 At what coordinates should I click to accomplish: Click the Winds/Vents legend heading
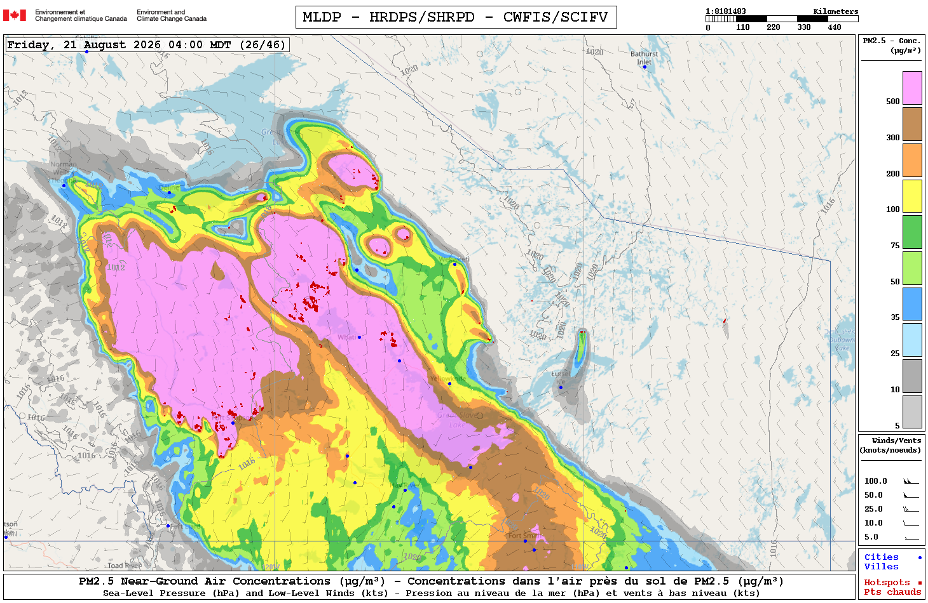pyautogui.click(x=890, y=445)
